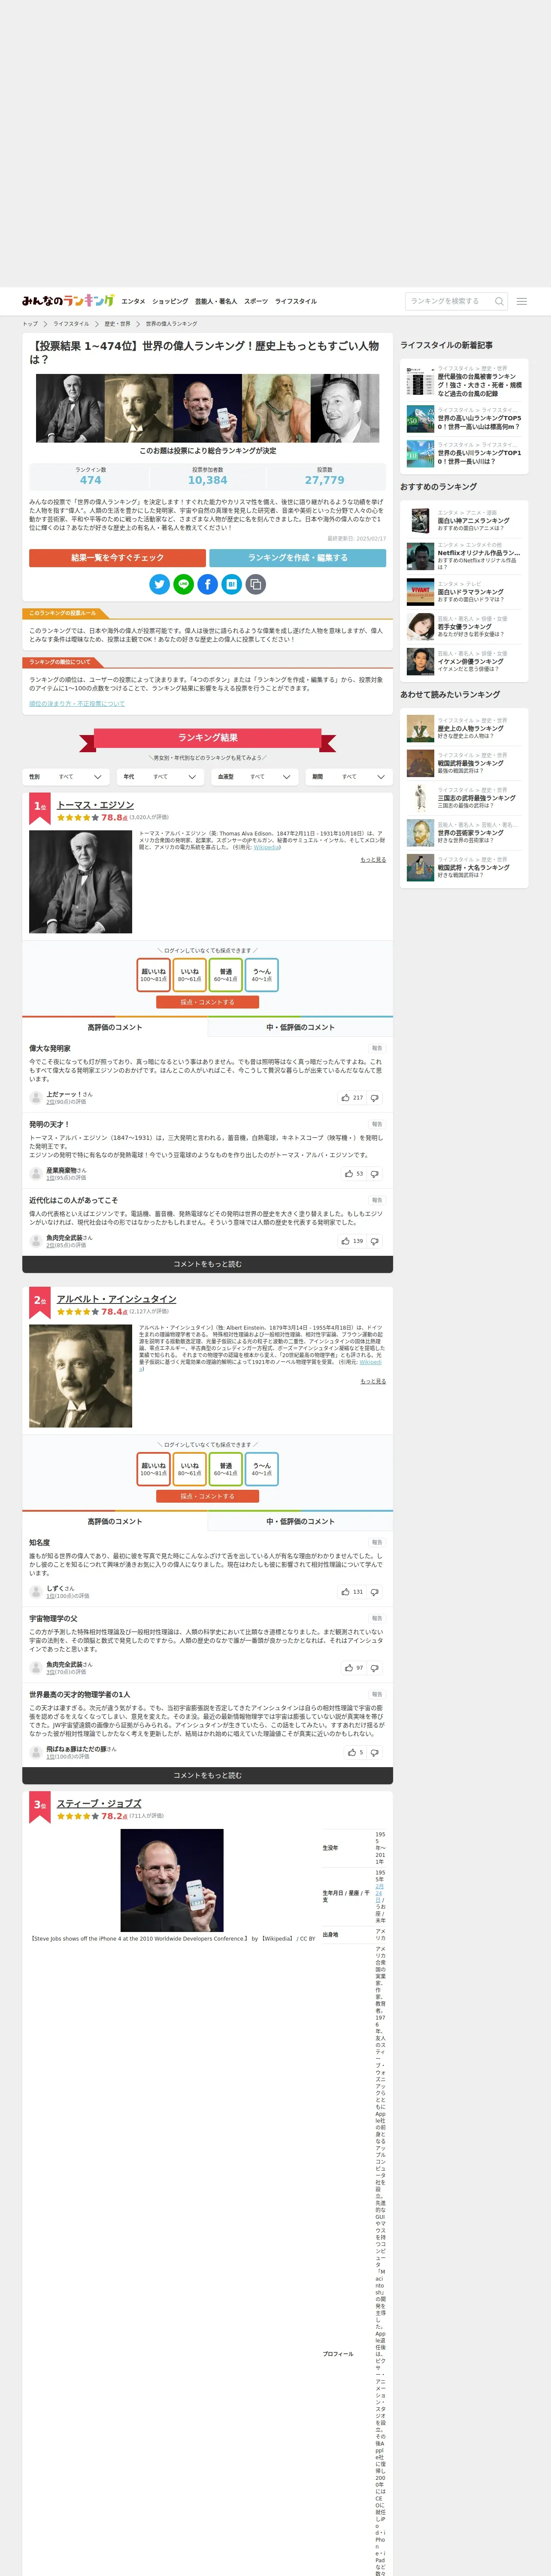The width and height of the screenshot is (551, 2576).
Task: Reply to Edison 魚肉完全武装 comment bubble icon
Action: pyautogui.click(x=375, y=1241)
